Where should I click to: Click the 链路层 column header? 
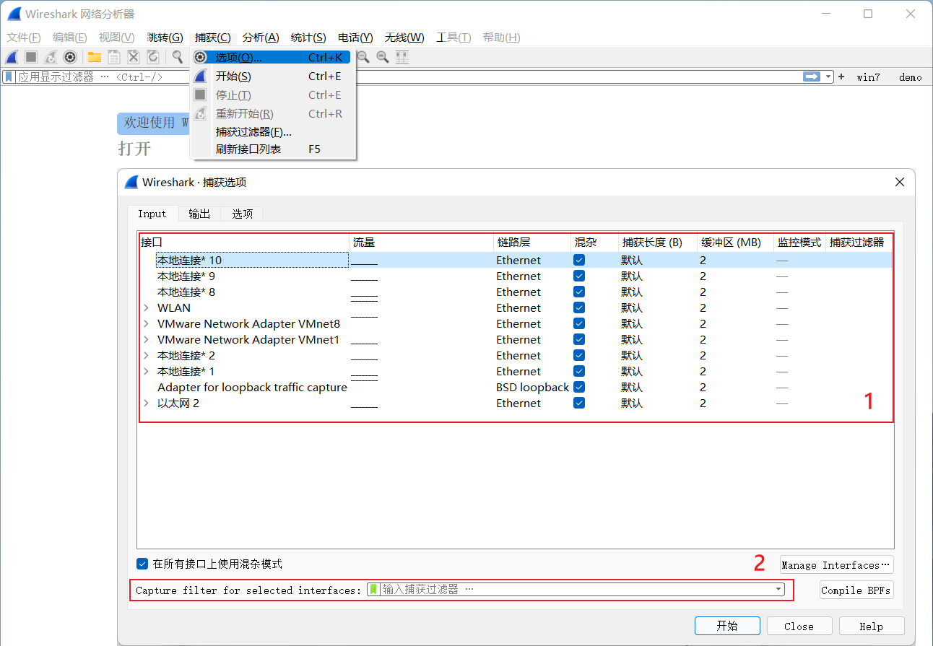[531, 243]
